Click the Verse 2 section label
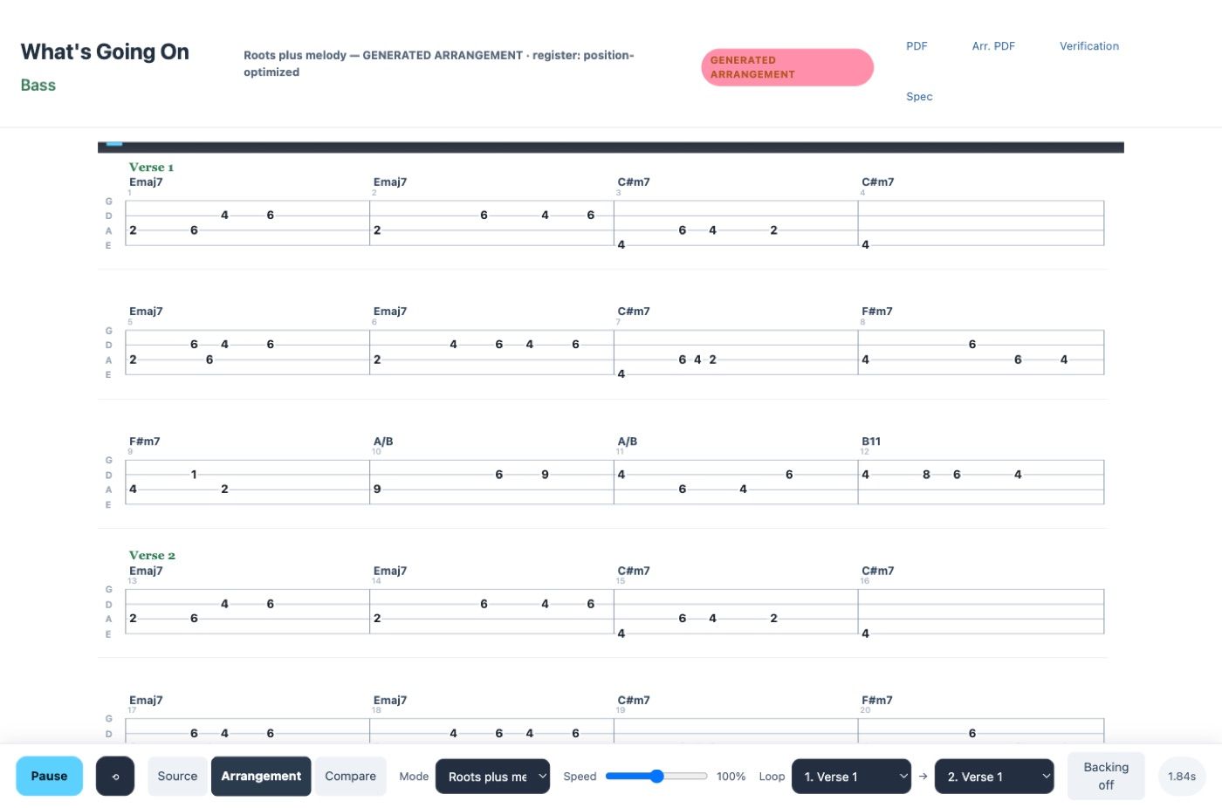This screenshot has width=1222, height=808. 152,555
